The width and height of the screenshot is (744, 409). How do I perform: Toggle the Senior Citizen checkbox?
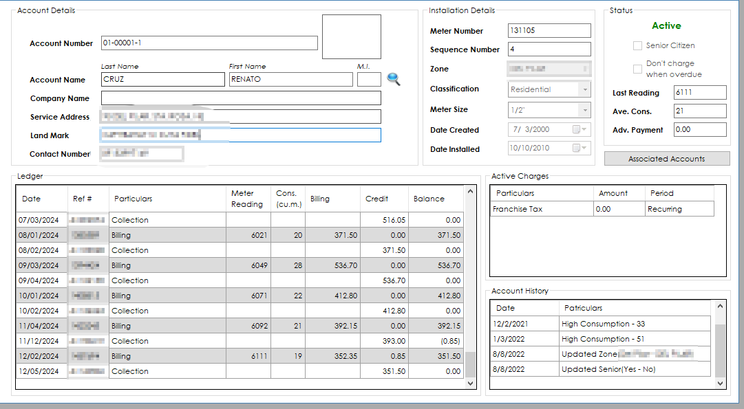click(637, 45)
